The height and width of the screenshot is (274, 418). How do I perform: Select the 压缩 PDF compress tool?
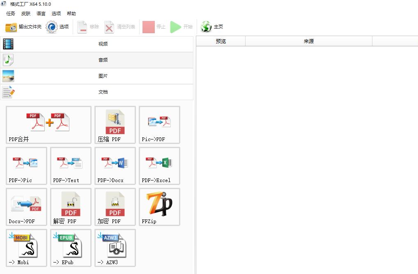click(115, 125)
